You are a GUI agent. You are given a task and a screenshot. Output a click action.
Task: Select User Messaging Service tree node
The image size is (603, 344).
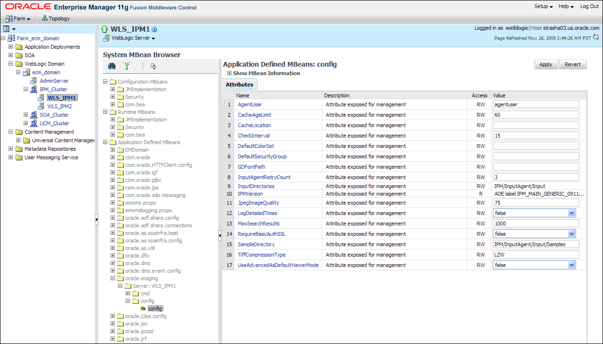[52, 157]
